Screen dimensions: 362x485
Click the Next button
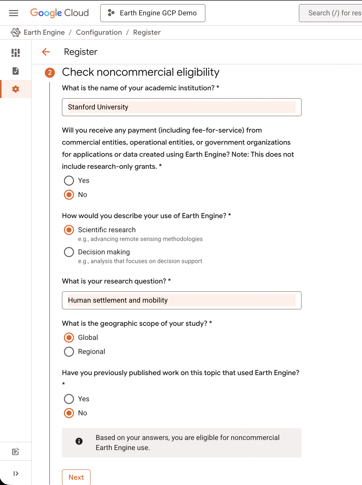point(76,477)
